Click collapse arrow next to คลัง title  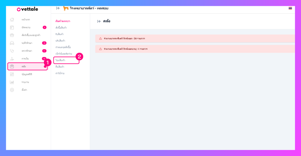click(99, 21)
